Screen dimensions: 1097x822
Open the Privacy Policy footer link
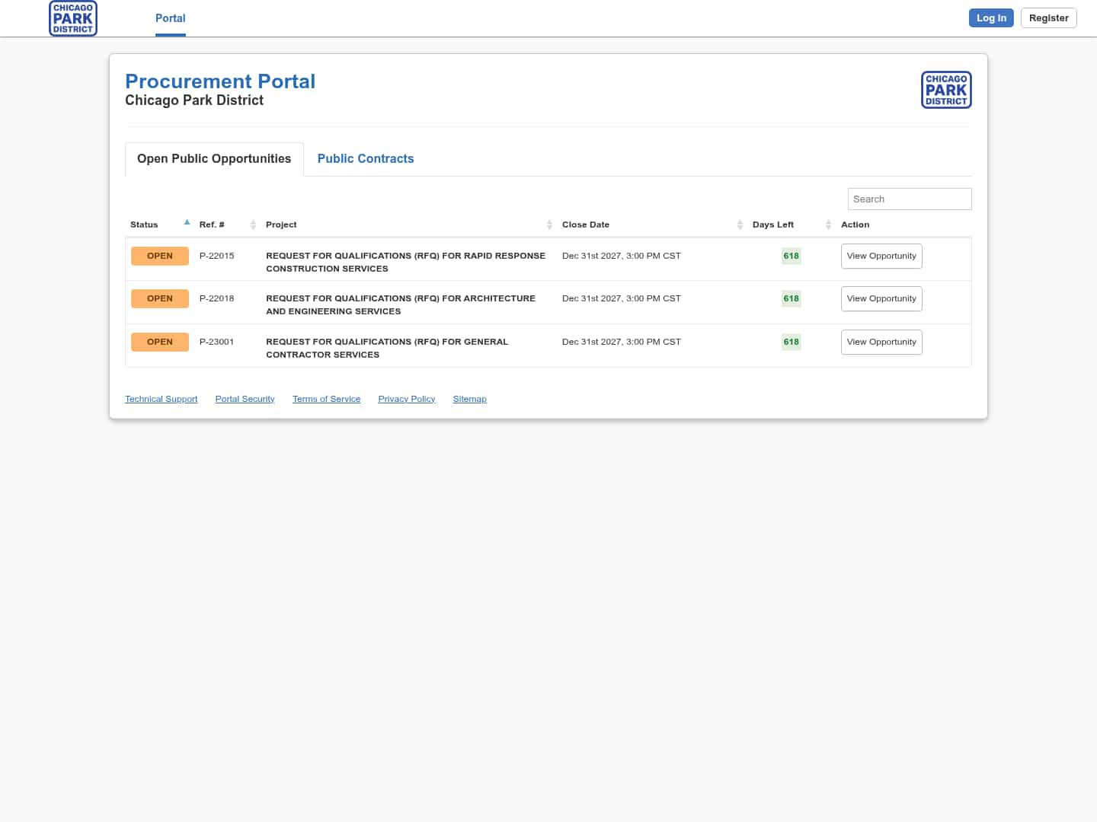406,399
